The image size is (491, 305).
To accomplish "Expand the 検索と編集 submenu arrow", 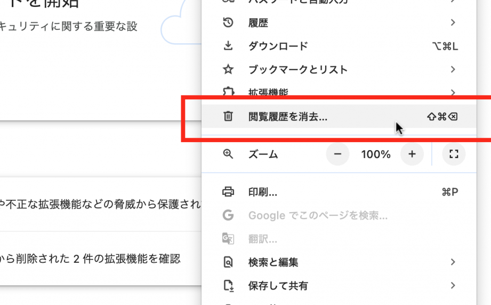I will [453, 262].
